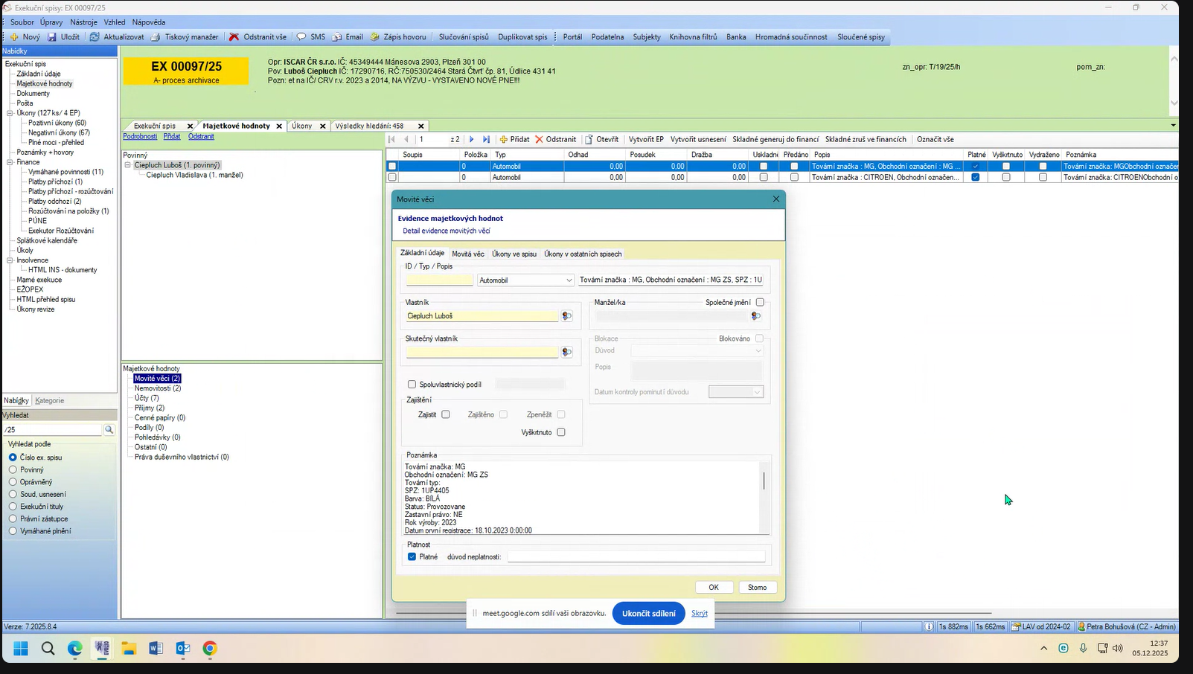Open the Nástroje menu
The width and height of the screenshot is (1193, 674).
[x=83, y=22]
